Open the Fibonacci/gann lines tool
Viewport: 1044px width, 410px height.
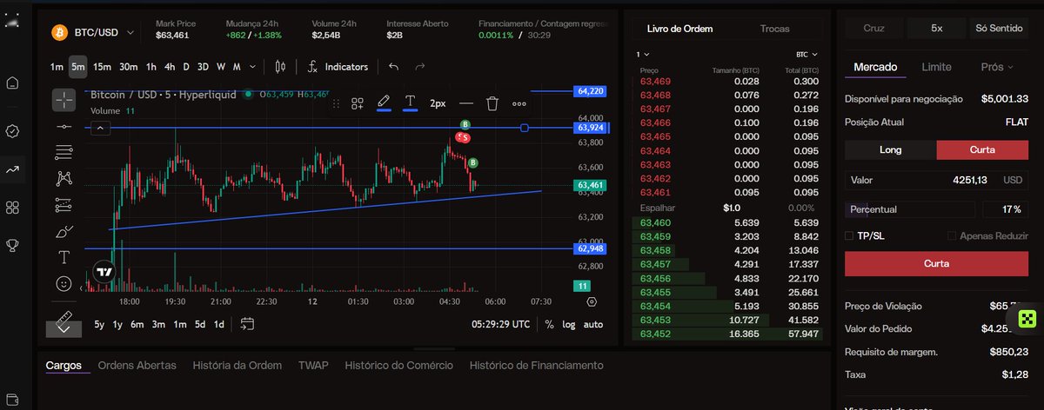tap(64, 153)
